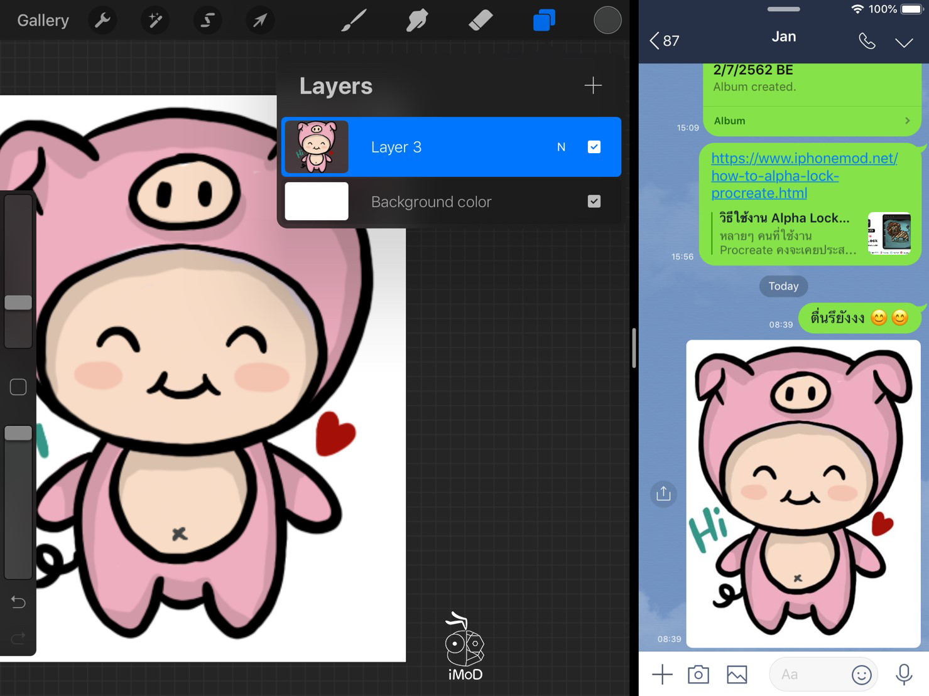Viewport: 929px width, 696px height.
Task: Open blend mode N on Layer 3
Action: click(561, 147)
